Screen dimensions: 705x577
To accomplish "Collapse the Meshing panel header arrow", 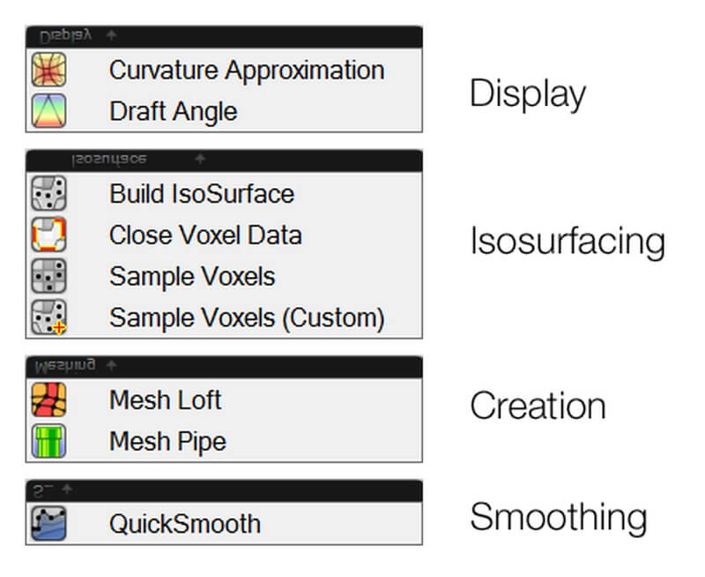I will (x=111, y=365).
